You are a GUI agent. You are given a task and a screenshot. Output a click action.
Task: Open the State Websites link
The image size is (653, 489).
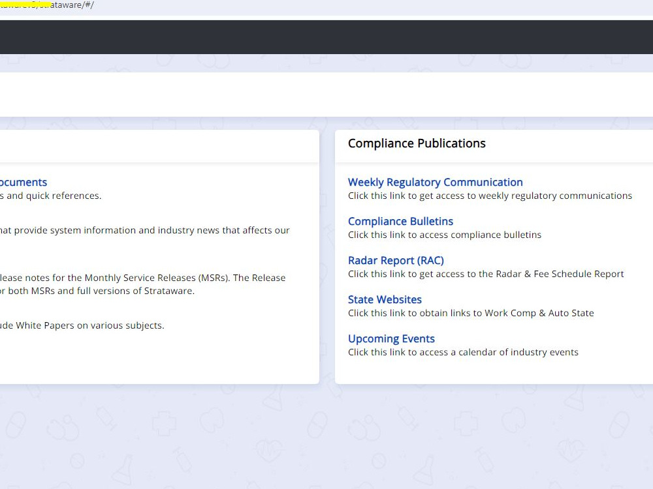pyautogui.click(x=385, y=299)
